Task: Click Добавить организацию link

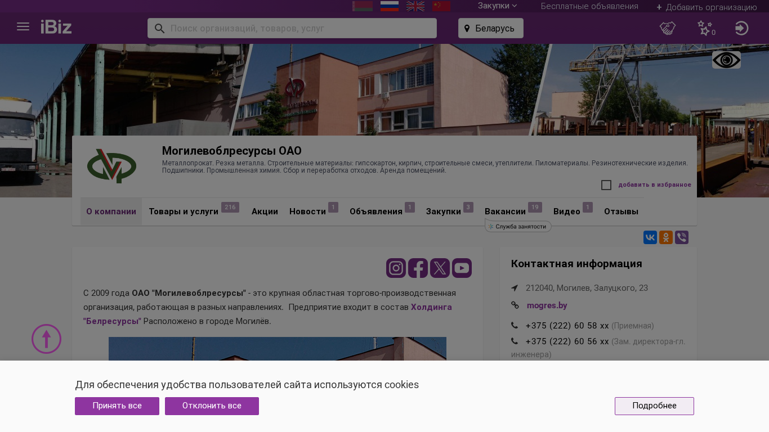Action: pos(707,7)
